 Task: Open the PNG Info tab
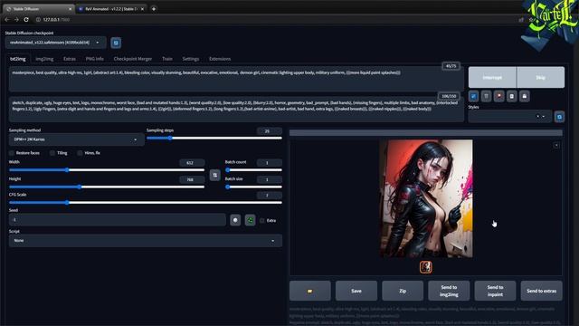(x=94, y=59)
